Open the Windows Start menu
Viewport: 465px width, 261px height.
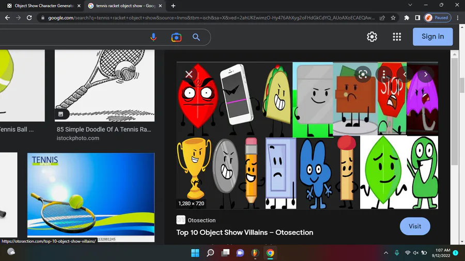point(195,253)
